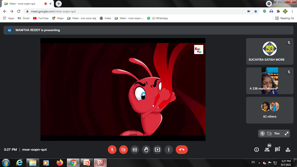Expand your self-view tile
297x167 pixels.
coord(287,133)
